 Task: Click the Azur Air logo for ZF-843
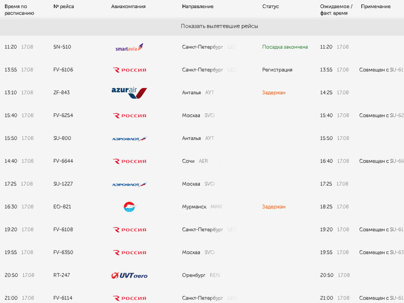click(129, 93)
